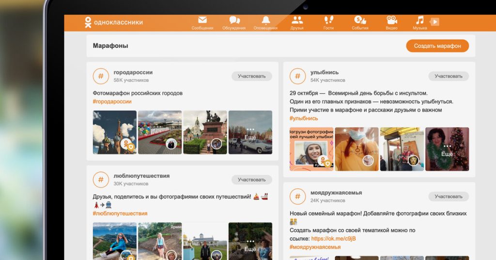The height and width of the screenshot is (260, 496).
Task: Open the colorful balloons city photo
Action: pyautogui.click(x=160, y=132)
